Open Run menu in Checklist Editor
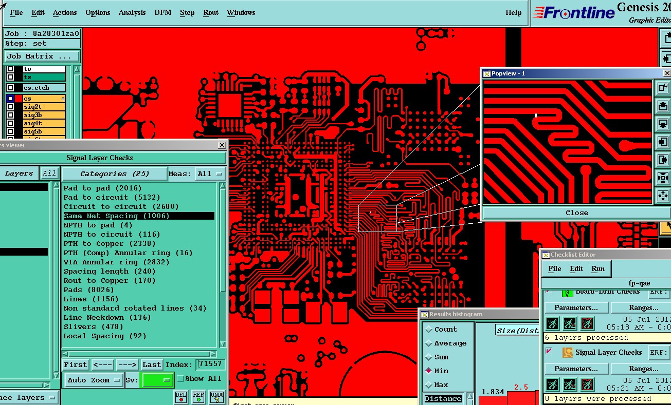 click(598, 268)
